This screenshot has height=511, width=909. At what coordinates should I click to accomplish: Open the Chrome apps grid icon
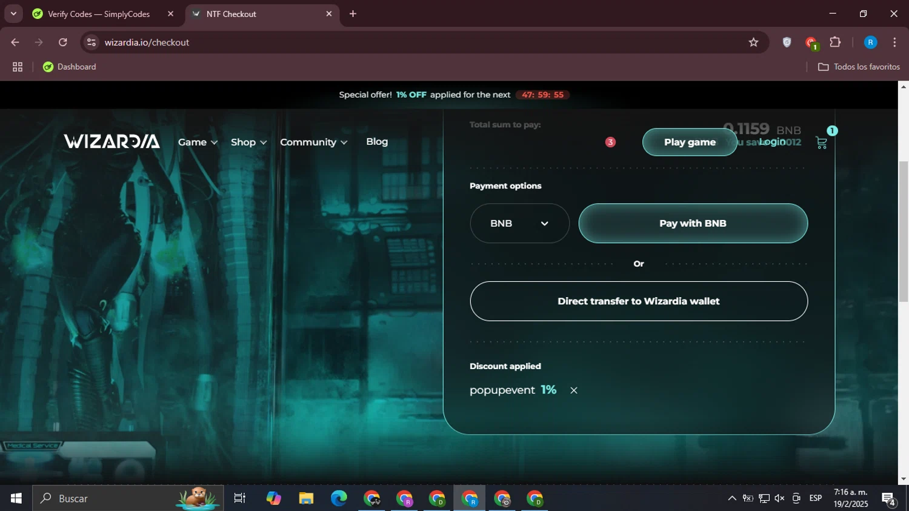[18, 67]
